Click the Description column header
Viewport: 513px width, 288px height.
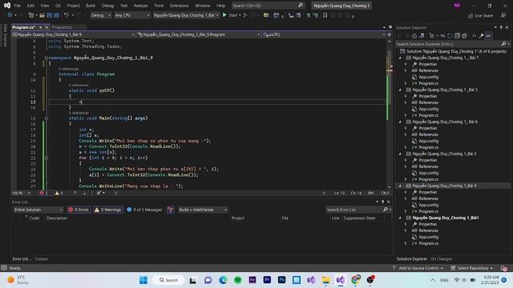[57, 218]
